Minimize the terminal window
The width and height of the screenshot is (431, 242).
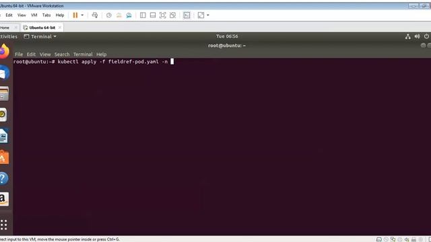pos(424,45)
